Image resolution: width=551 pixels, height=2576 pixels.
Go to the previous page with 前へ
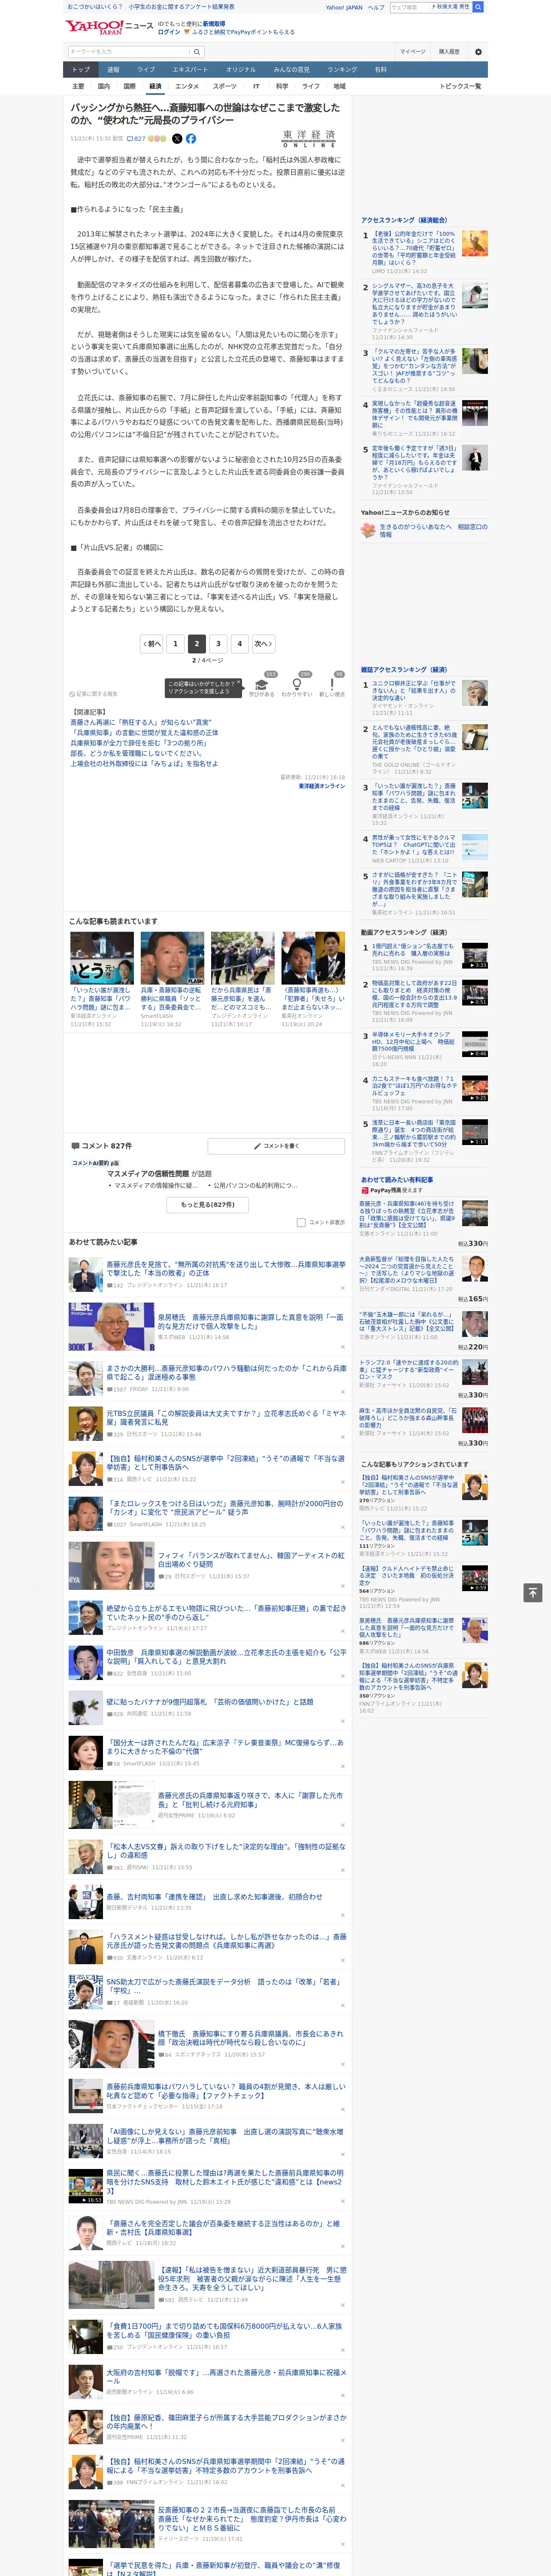coord(152,644)
